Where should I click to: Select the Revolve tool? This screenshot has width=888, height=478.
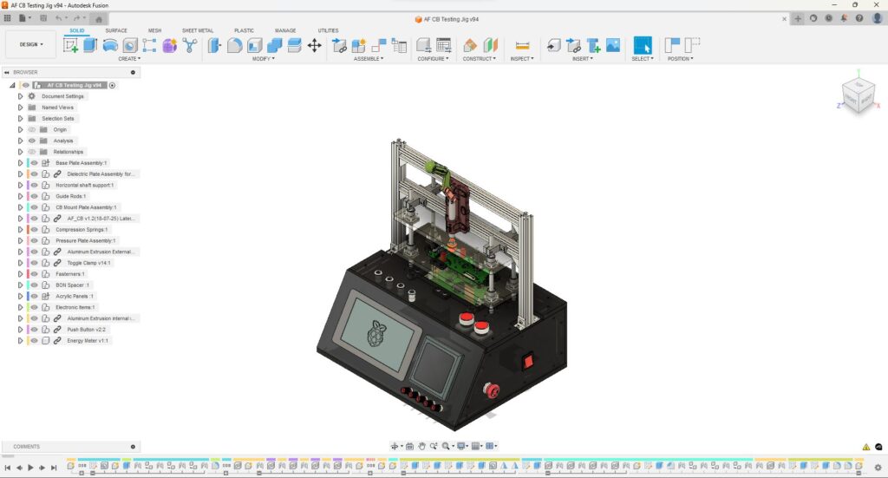[110, 45]
